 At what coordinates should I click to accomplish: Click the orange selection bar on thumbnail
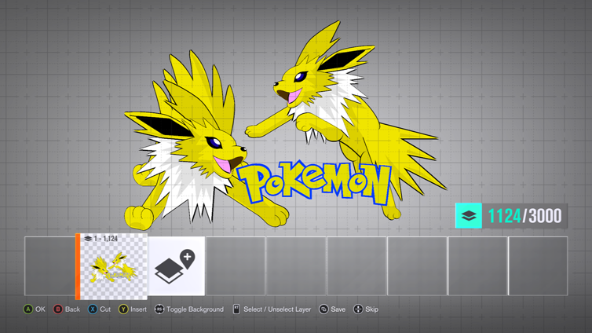(x=78, y=266)
